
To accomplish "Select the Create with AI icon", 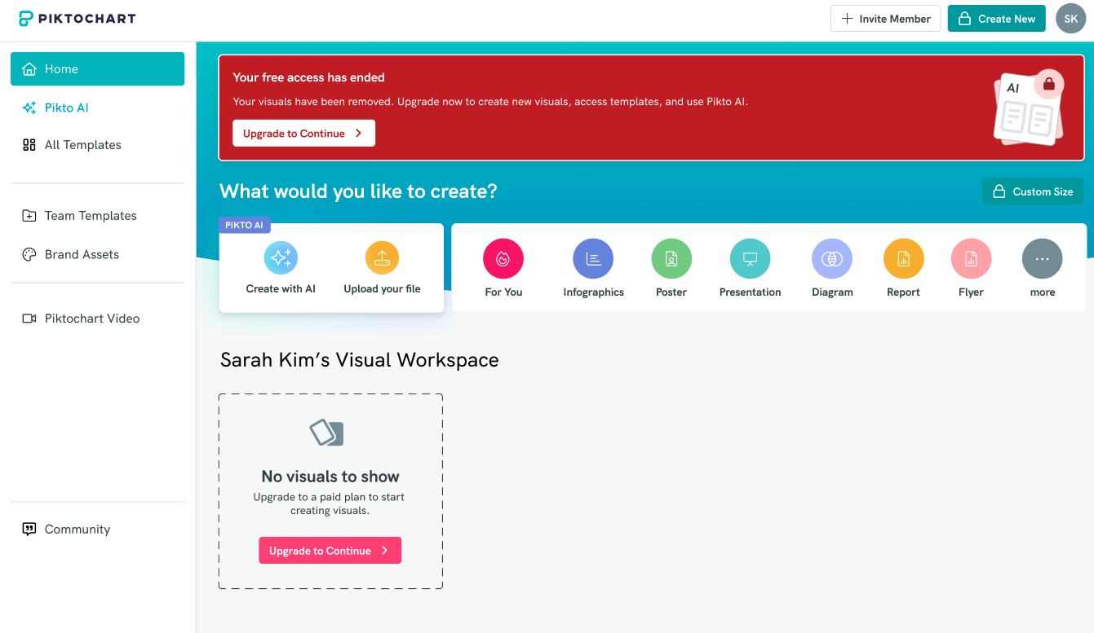I will click(281, 258).
